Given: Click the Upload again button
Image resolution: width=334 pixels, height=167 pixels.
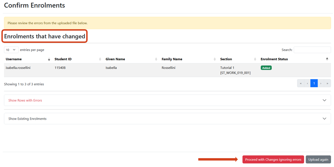Looking at the screenshot, I should click(318, 159).
